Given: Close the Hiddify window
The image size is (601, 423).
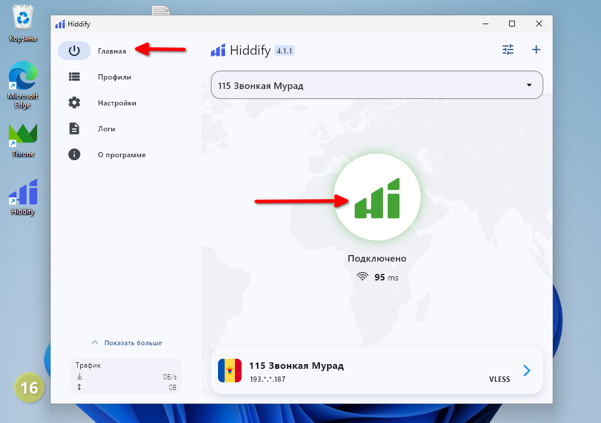Looking at the screenshot, I should click(539, 24).
